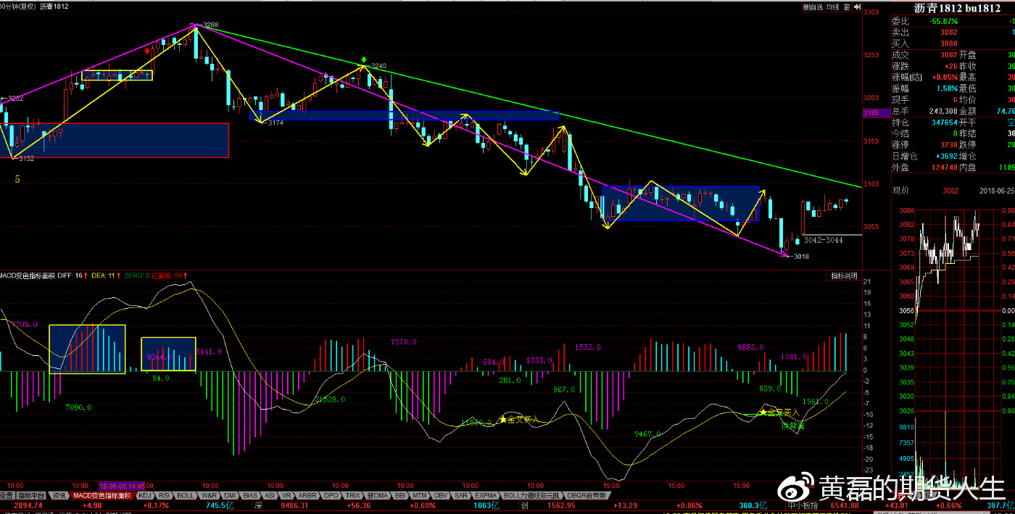Switch to the RSI indicator tab

[x=165, y=496]
